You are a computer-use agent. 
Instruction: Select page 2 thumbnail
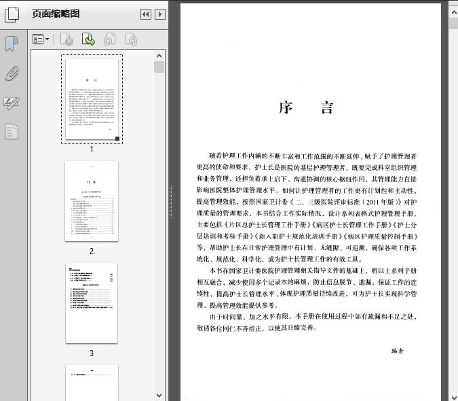[x=92, y=201]
